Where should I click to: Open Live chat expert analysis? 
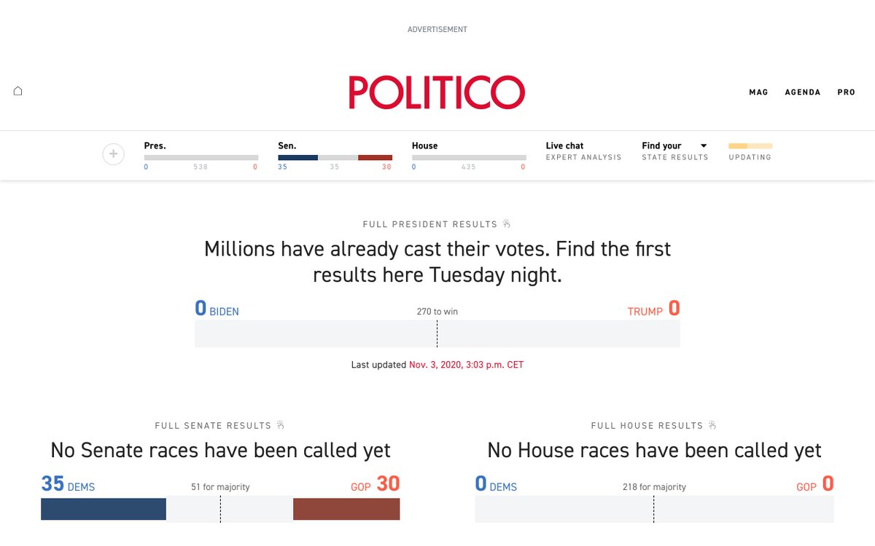click(x=583, y=151)
